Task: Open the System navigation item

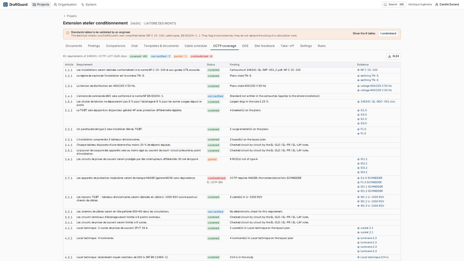Action: coord(89,4)
